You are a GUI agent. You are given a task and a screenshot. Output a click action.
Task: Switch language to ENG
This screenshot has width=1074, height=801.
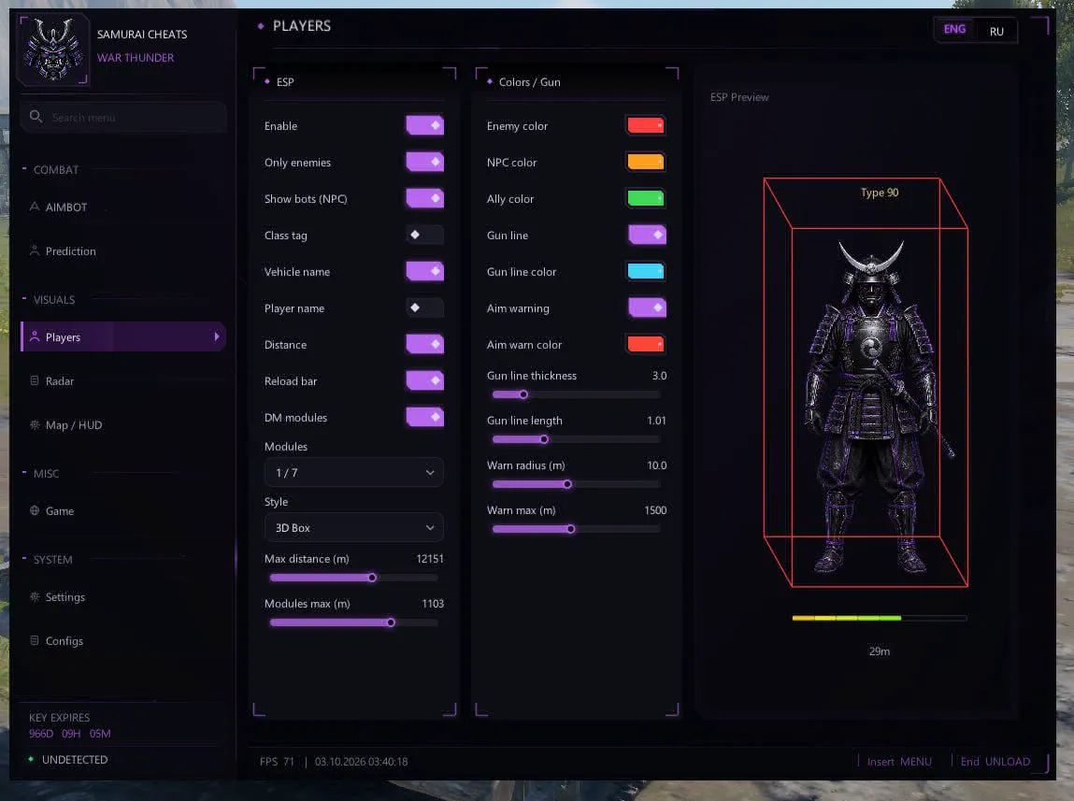(x=954, y=29)
